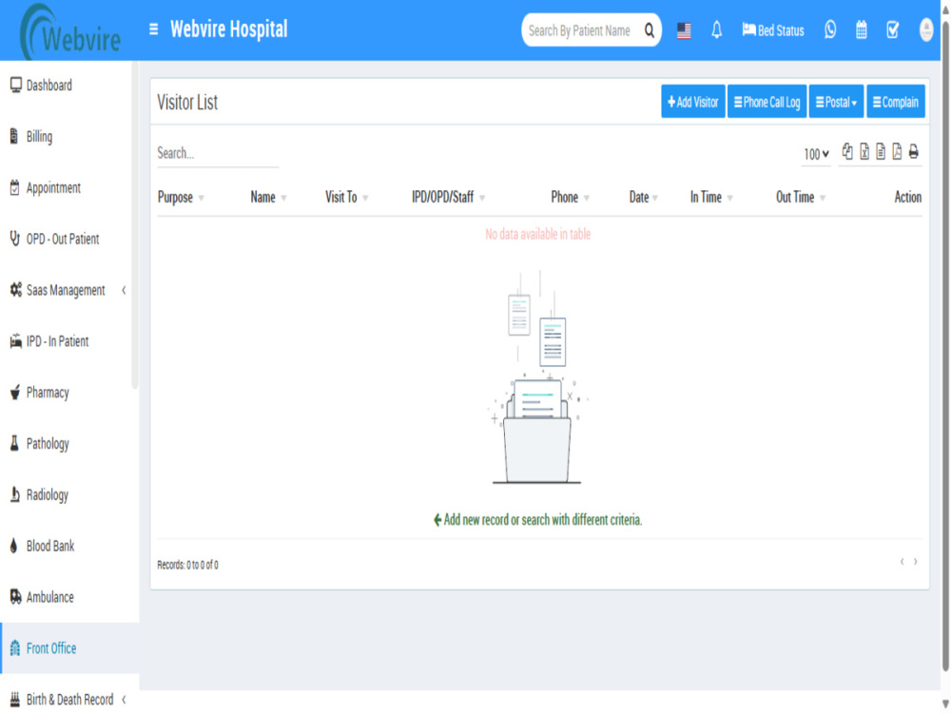Toggle the sidebar hamburger menu
This screenshot has width=951, height=713.
tap(153, 29)
